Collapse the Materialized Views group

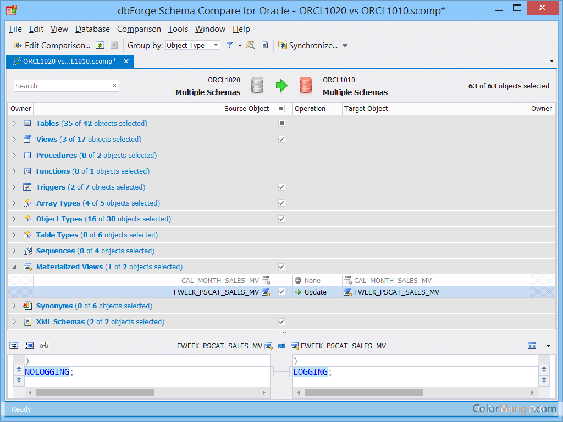point(14,266)
